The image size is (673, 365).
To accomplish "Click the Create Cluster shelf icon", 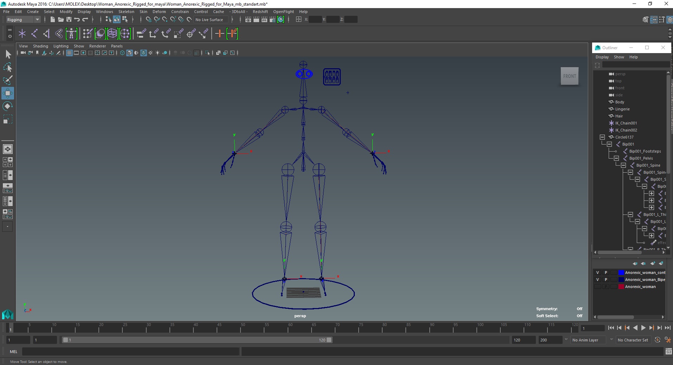I will (125, 34).
